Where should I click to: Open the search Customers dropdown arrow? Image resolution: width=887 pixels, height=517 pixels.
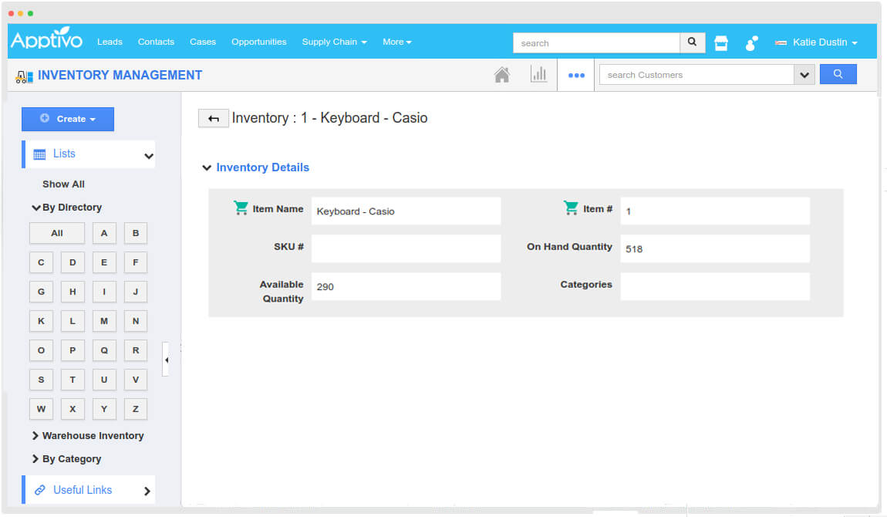click(804, 75)
